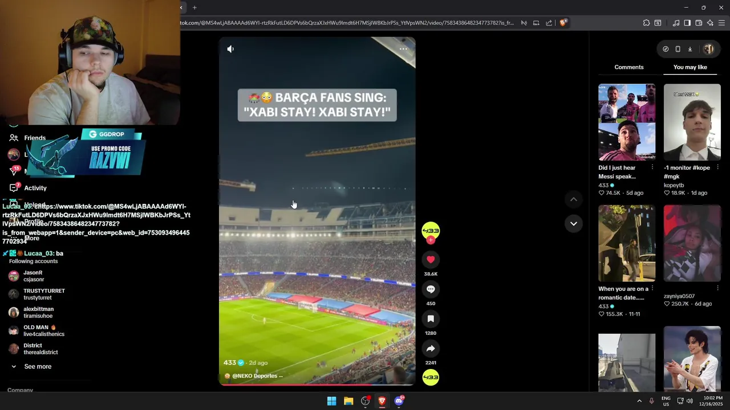Screen dimensions: 730x410
Task: Switch to the You may like tab
Action: (x=690, y=67)
